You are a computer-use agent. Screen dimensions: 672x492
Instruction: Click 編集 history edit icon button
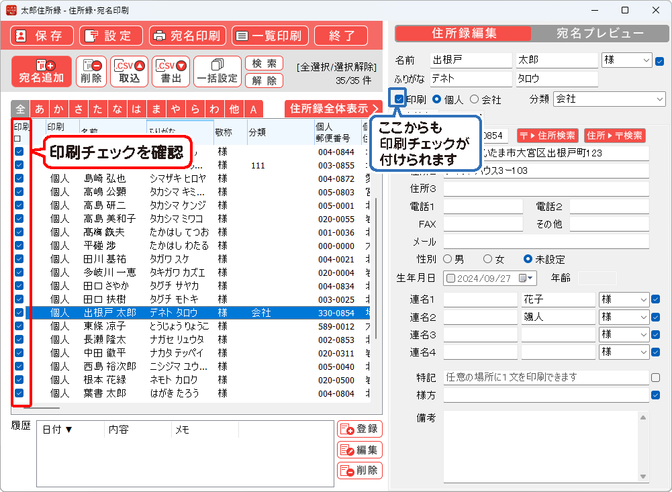point(359,450)
